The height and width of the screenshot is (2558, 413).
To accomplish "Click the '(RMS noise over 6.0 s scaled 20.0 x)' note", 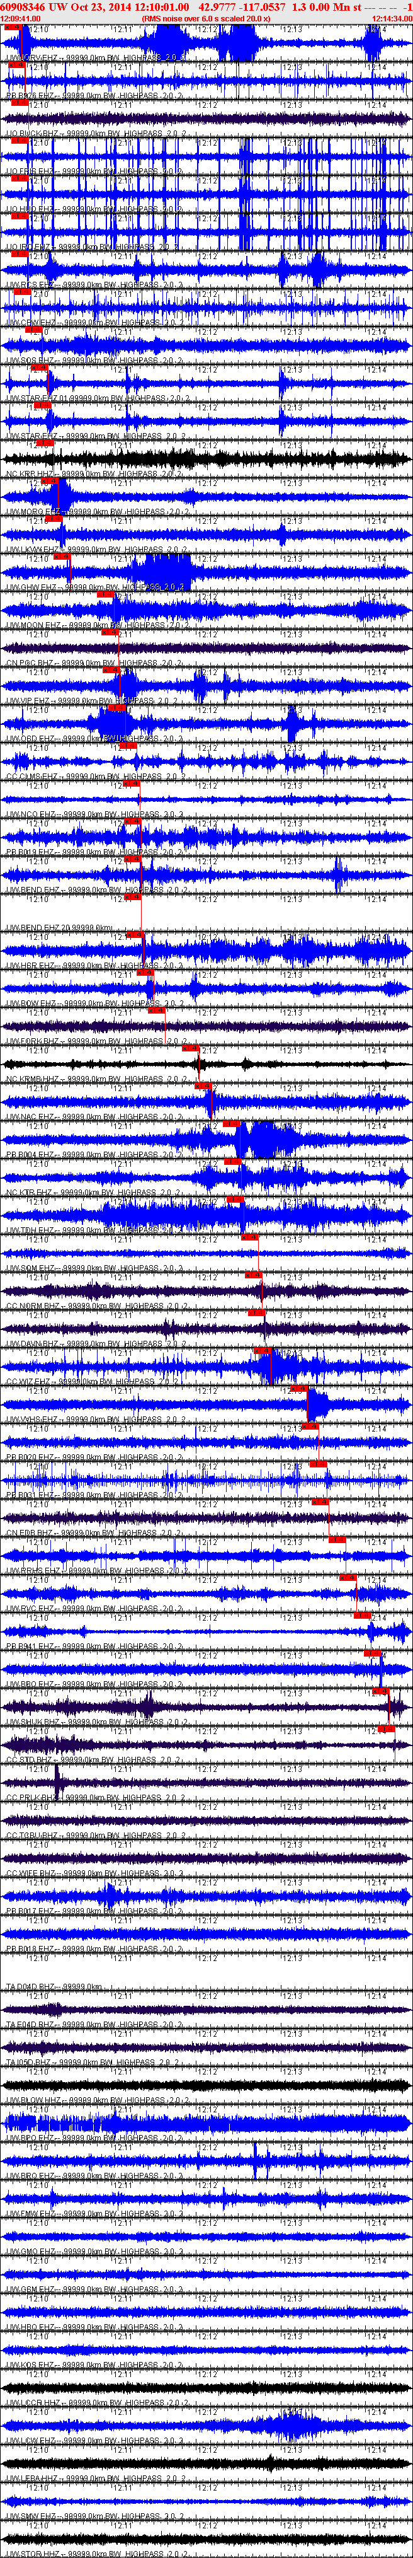I will (x=206, y=18).
